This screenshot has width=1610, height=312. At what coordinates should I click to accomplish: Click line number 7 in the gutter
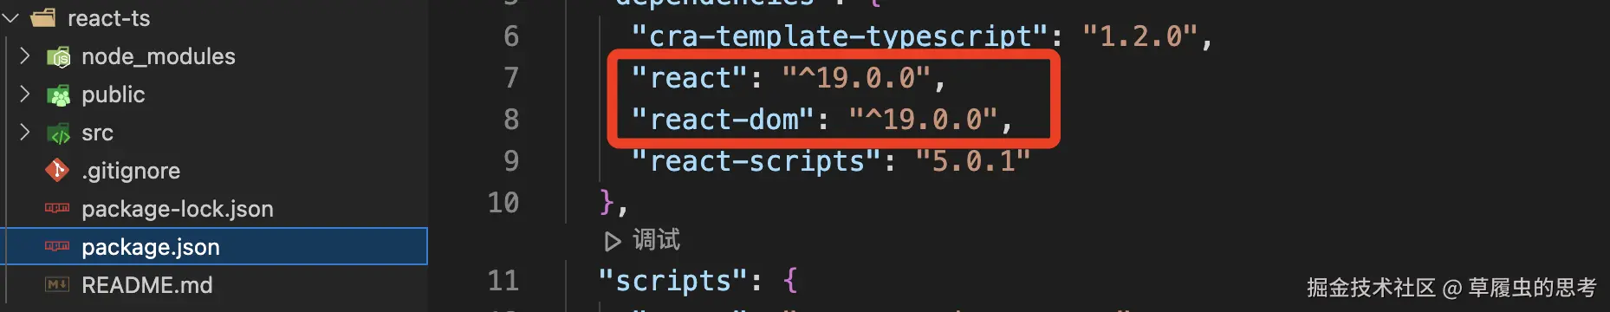tap(511, 78)
